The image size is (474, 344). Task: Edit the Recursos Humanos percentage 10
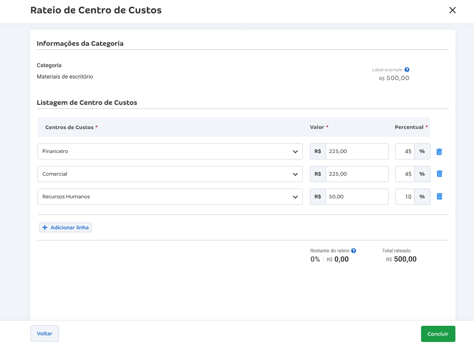pos(405,197)
